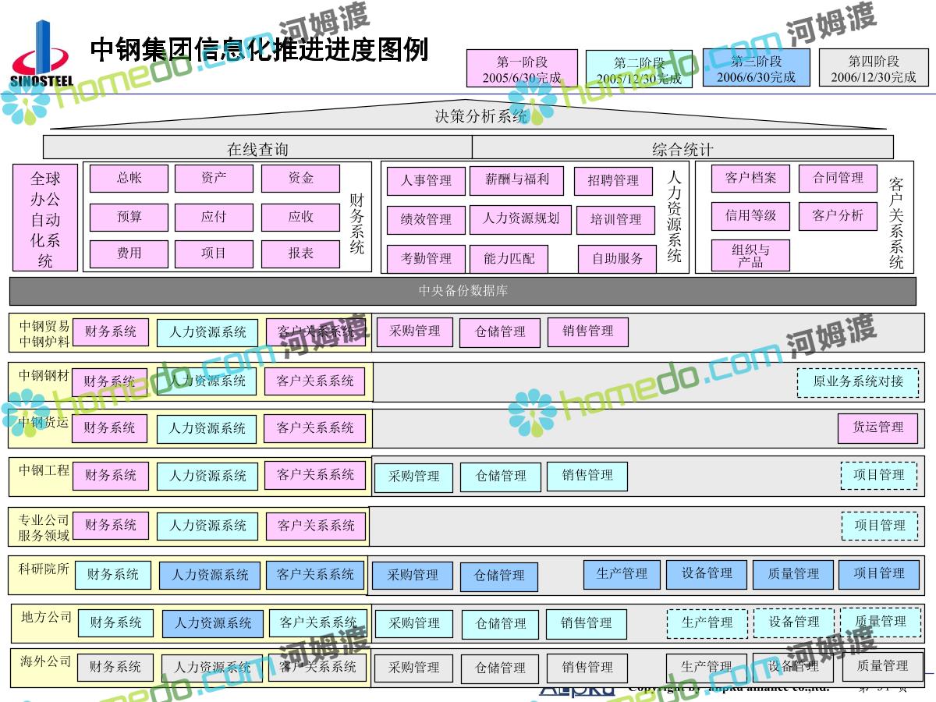Click the 资产 box
The image size is (936, 702).
214,179
